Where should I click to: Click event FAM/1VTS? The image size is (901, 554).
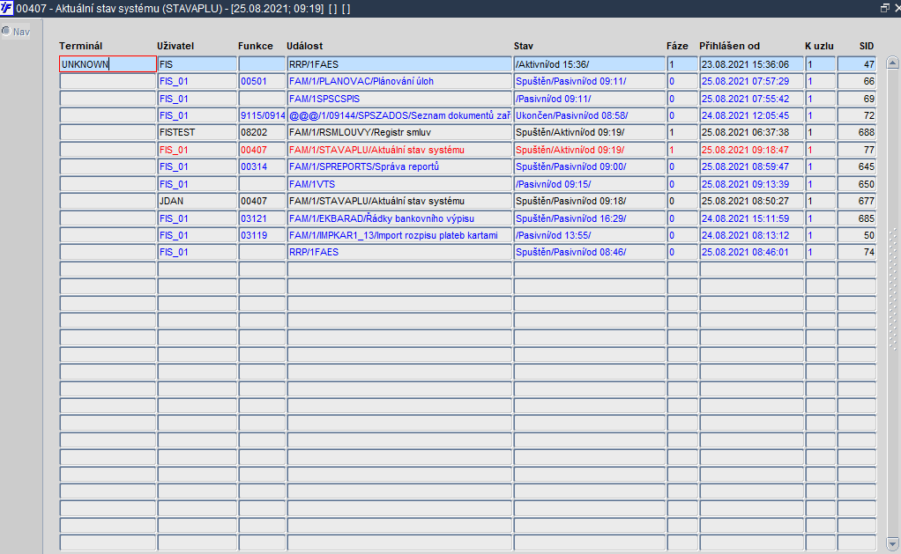399,184
